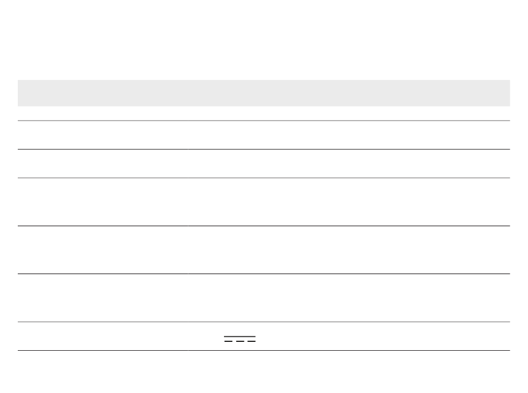528x393 pixels.
Task: Select the left cell of the fifth tall row
Action: pos(103,298)
